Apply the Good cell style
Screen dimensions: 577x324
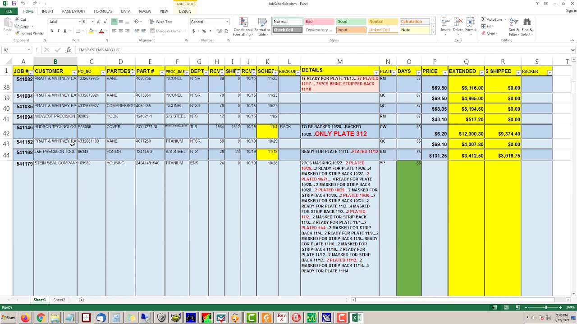pyautogui.click(x=351, y=22)
